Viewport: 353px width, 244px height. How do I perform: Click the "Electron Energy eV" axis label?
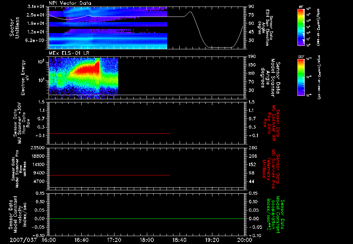(x=25, y=78)
